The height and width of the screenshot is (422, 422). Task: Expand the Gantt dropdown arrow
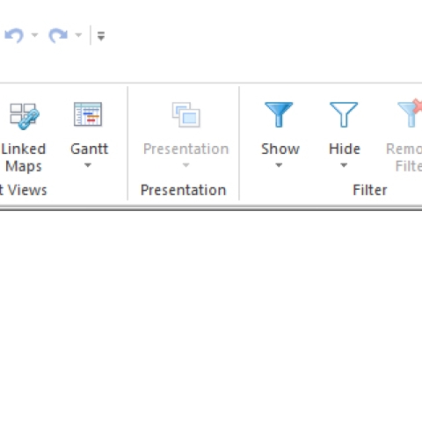click(88, 165)
